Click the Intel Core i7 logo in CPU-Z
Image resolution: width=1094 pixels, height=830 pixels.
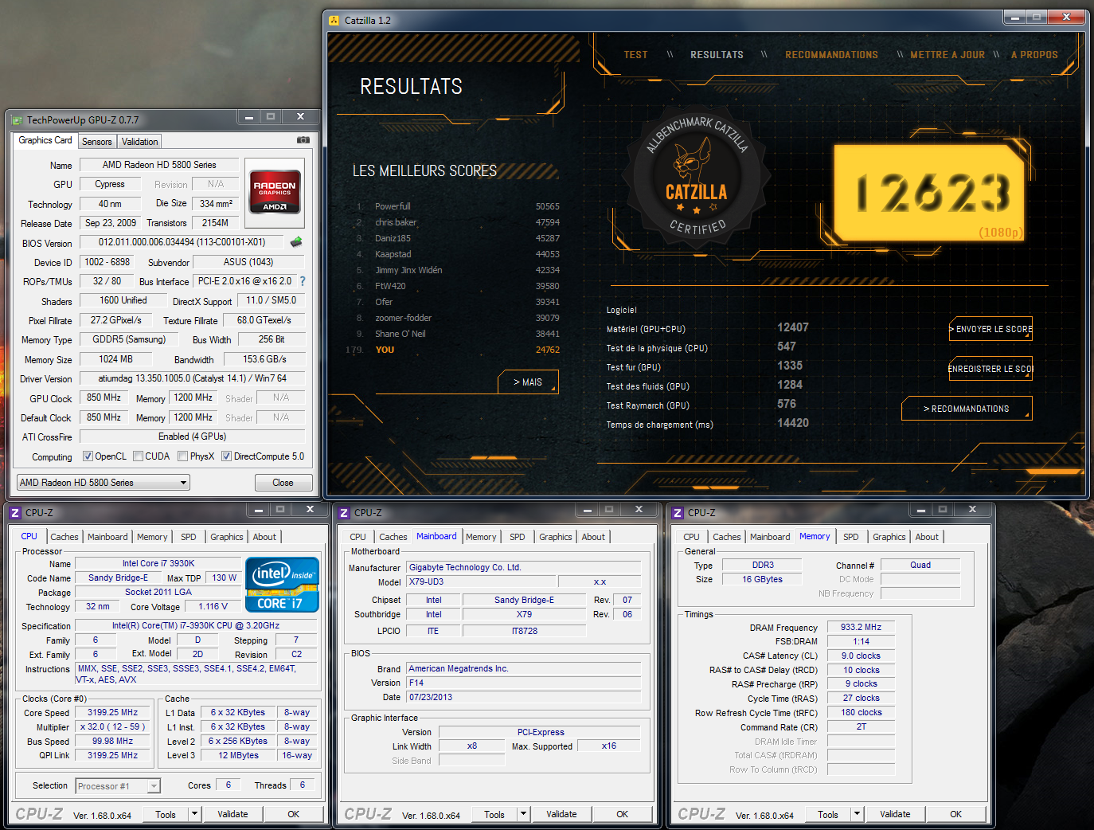coord(283,584)
